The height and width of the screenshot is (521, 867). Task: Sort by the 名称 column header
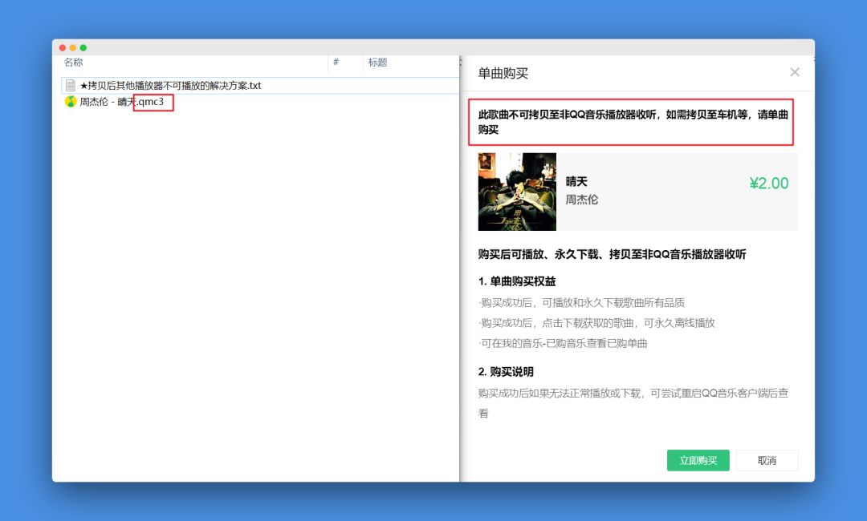tap(73, 63)
